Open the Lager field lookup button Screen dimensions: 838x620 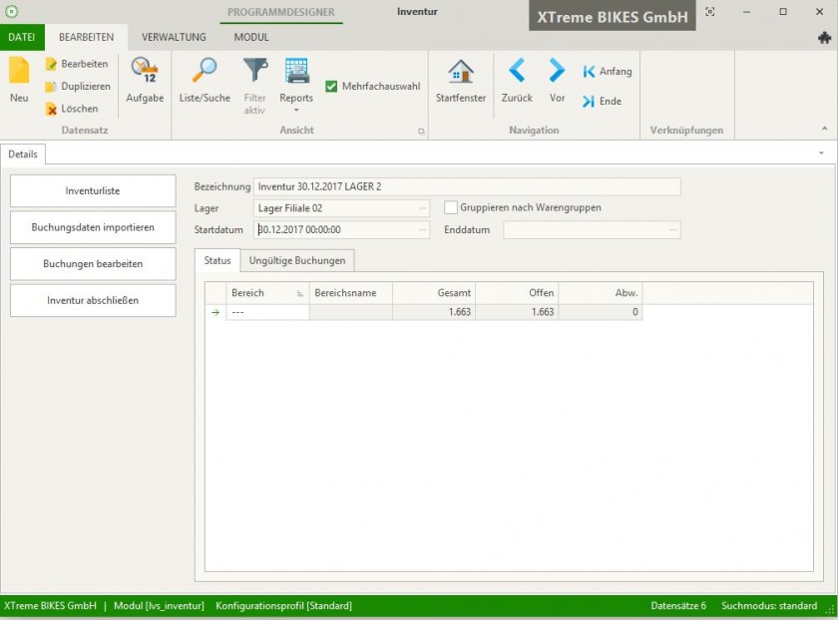click(422, 208)
